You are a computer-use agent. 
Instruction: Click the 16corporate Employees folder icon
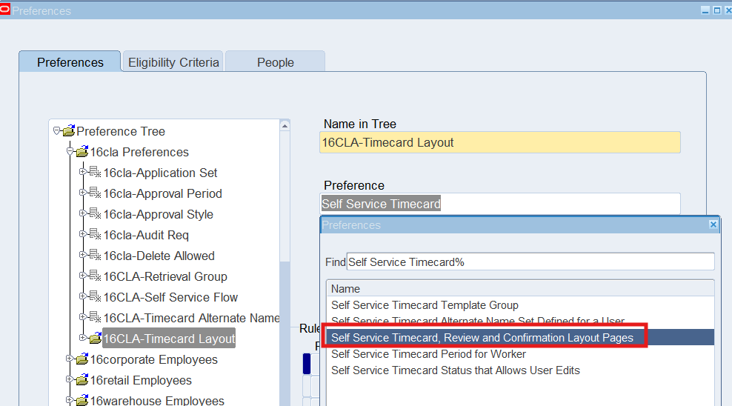point(81,360)
